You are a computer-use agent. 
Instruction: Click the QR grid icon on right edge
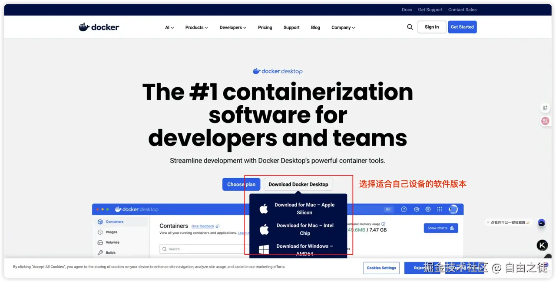point(545,108)
